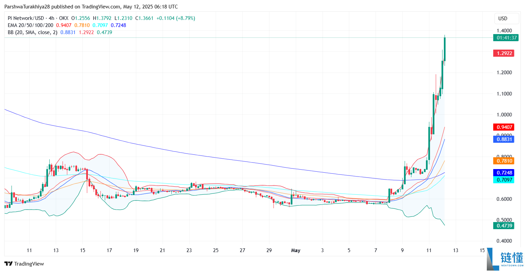Select the BB (20, SMA, close, 2) legend
Viewport: 525px width, 271px height.
click(32, 32)
